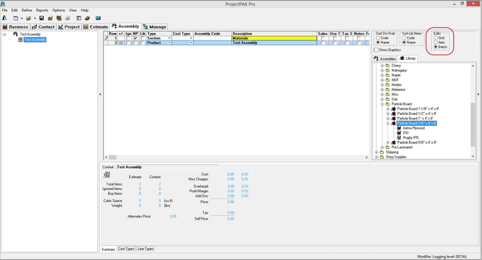Click the save (floppy disk) toolbar icon
This screenshot has height=260, width=482.
(x=42, y=18)
